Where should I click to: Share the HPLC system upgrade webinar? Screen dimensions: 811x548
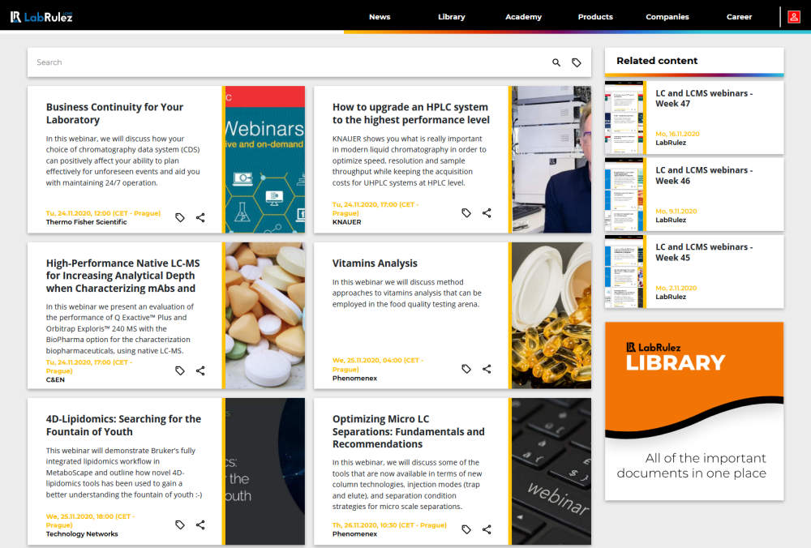487,213
